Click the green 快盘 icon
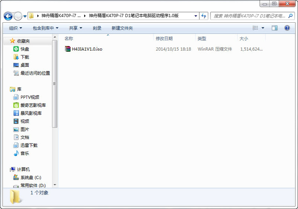The height and width of the screenshot is (209, 298). (x=16, y=49)
